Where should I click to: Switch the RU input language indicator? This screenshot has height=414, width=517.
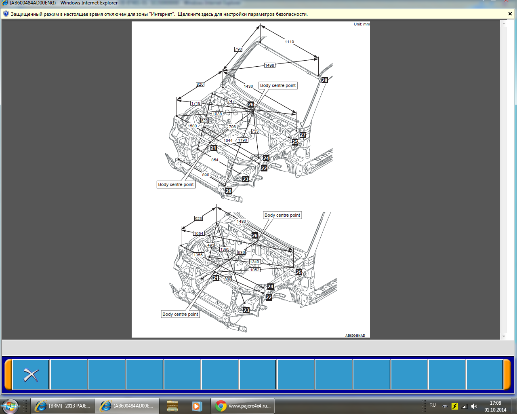pos(433,405)
